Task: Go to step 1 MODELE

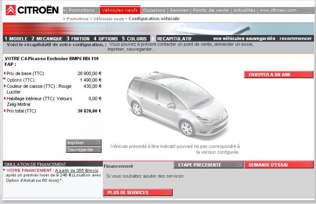Action: [x=16, y=39]
